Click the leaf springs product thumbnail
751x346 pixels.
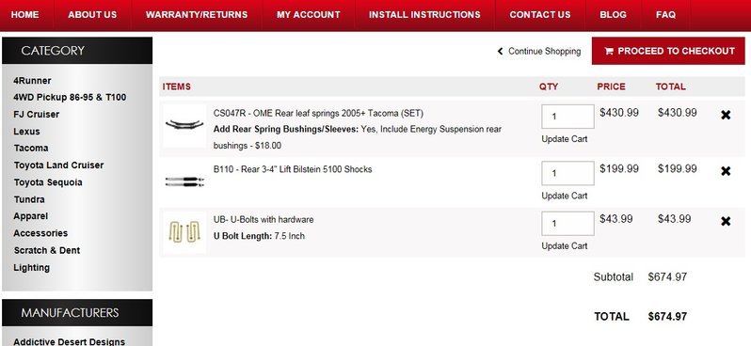click(184, 125)
